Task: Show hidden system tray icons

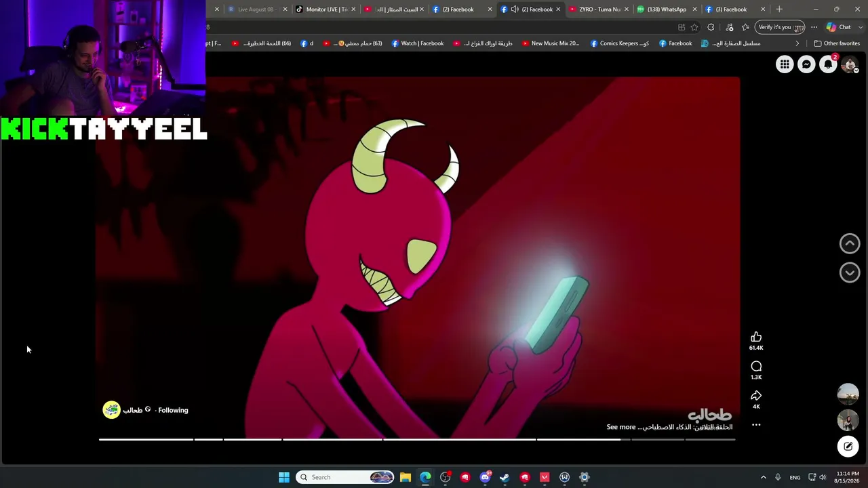Action: pyautogui.click(x=764, y=477)
